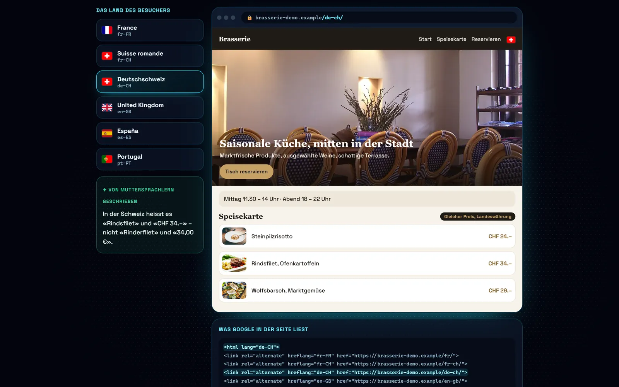619x387 pixels.
Task: Click the Saisonale Küche hero headline
Action: point(316,144)
